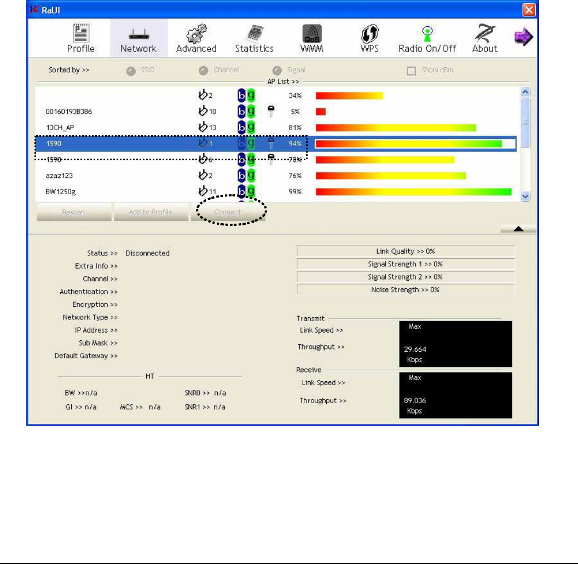Open the About icon
The width and height of the screenshot is (578, 564).
point(485,33)
